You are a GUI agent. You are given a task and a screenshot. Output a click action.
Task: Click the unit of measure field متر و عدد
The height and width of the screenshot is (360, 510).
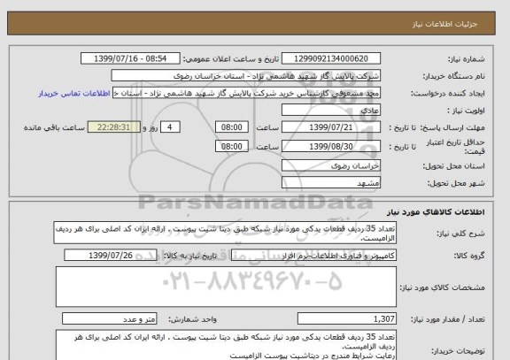click(109, 319)
